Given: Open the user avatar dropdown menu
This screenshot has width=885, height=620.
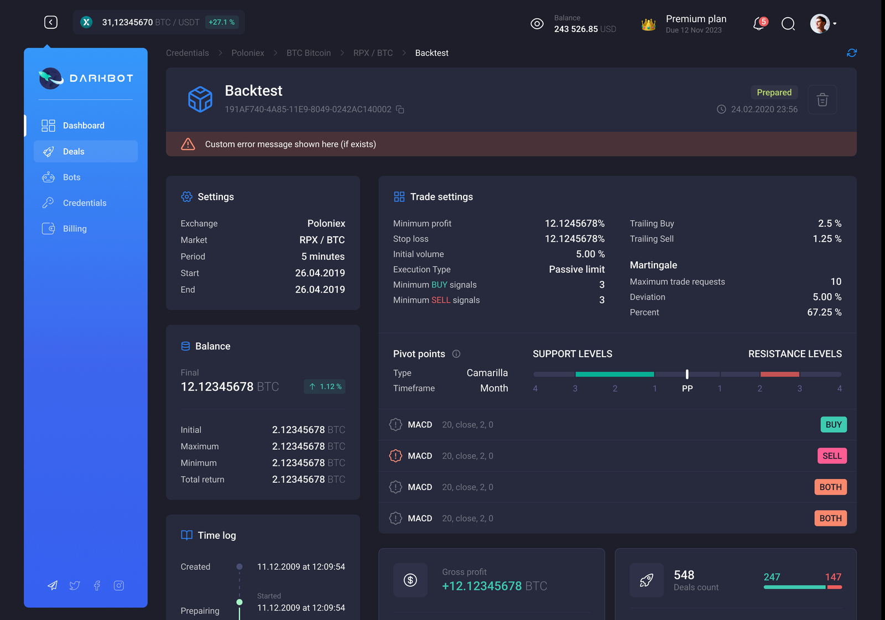Looking at the screenshot, I should coord(822,24).
